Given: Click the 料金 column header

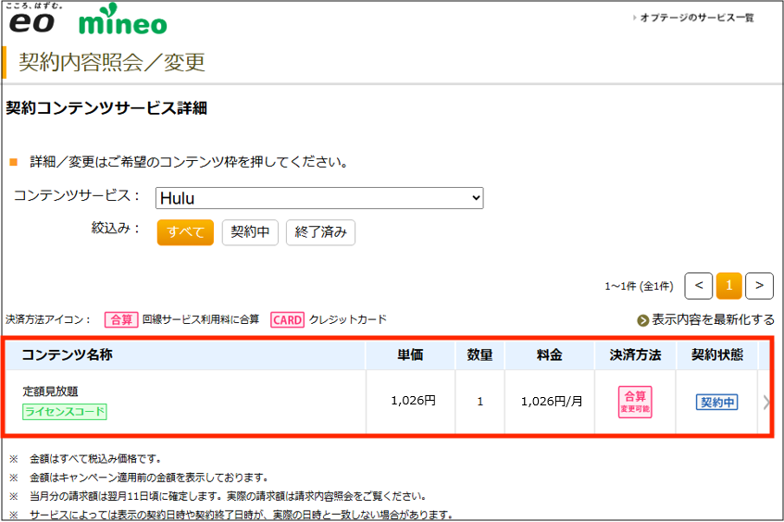Looking at the screenshot, I should pyautogui.click(x=550, y=355).
